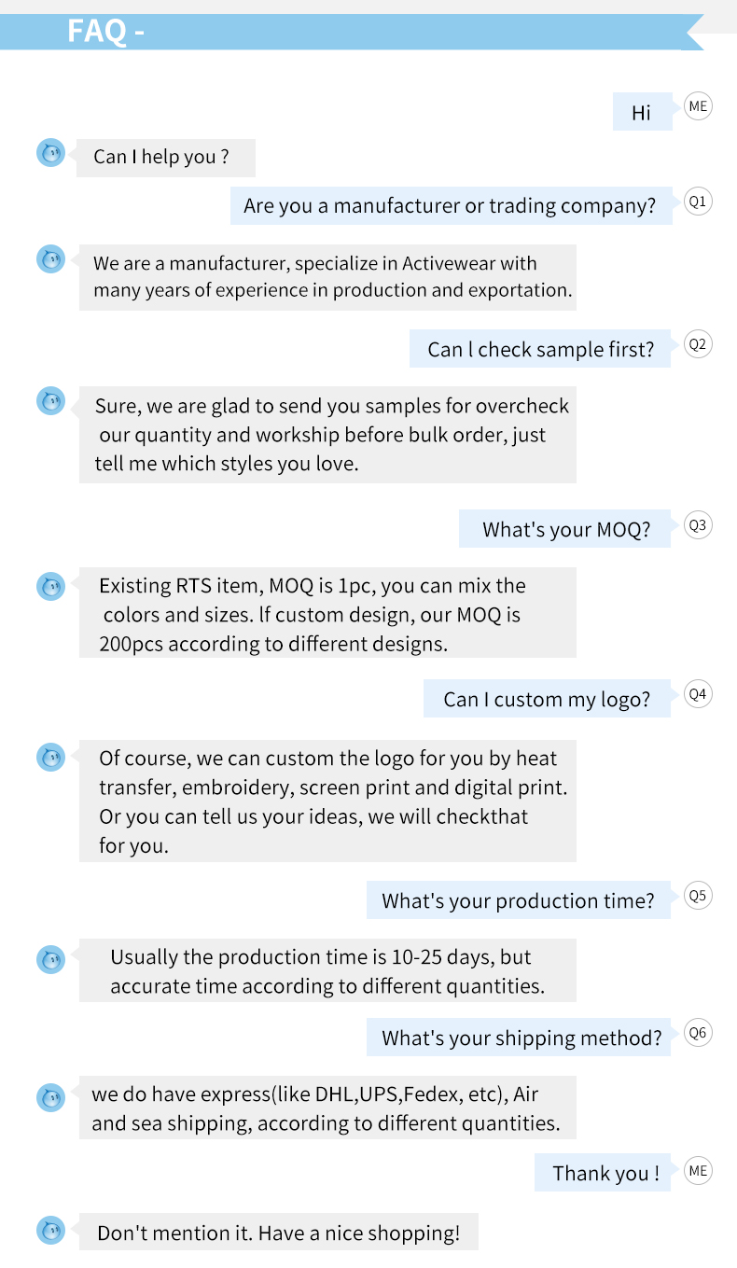737x1268 pixels.
Task: Click the reply about 10-25 days production time
Action: tap(327, 970)
